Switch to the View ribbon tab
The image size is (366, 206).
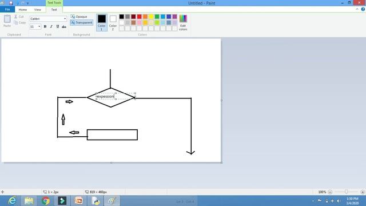[38, 10]
